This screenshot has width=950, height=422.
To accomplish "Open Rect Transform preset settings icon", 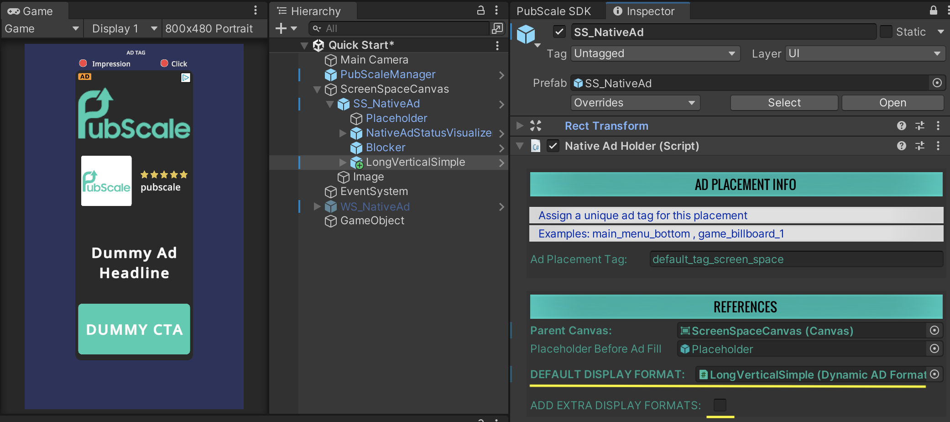I will point(919,126).
